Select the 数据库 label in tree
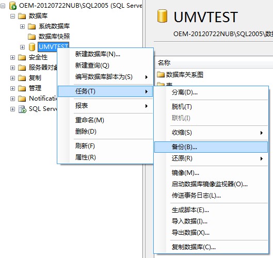Screen dimensions: 273x258 pyautogui.click(x=38, y=16)
